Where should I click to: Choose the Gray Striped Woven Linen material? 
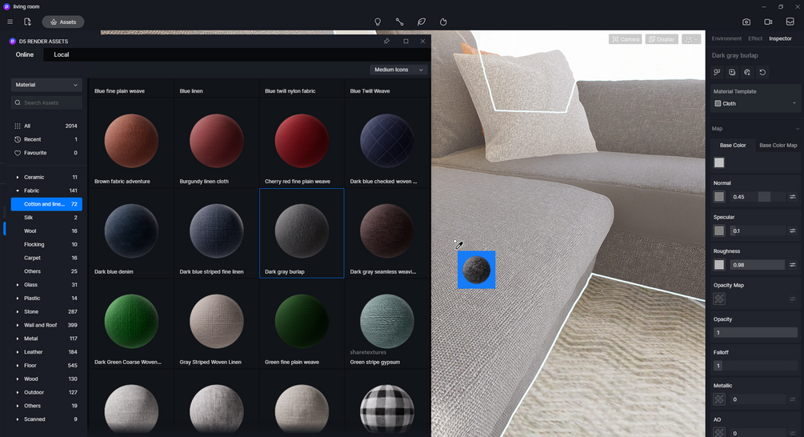click(216, 323)
